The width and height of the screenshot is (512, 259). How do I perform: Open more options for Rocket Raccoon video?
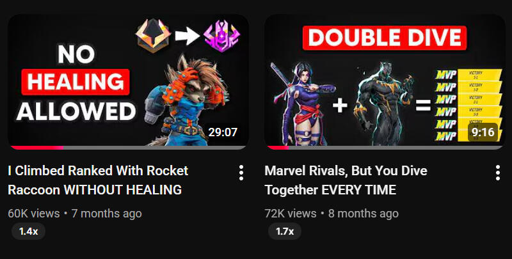(x=241, y=173)
